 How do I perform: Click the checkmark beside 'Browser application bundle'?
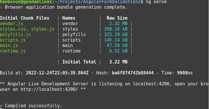click(1, 7)
